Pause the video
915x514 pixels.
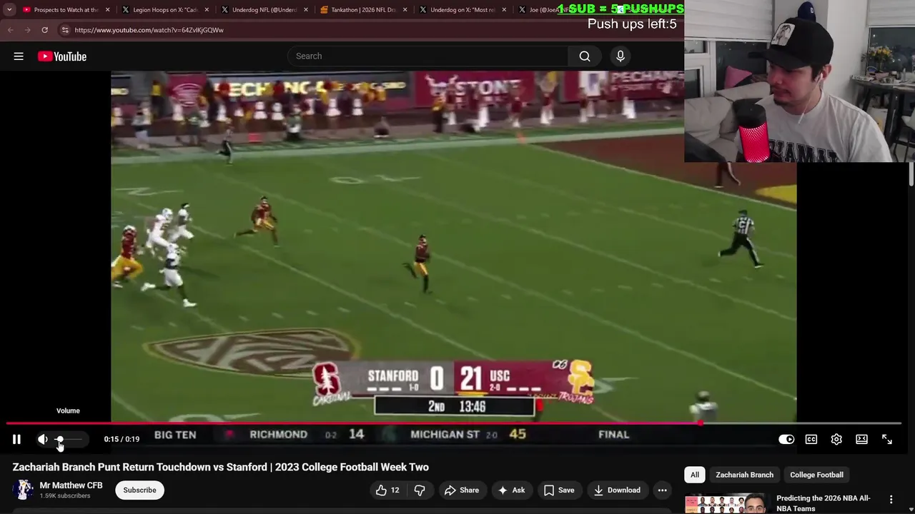coord(16,440)
